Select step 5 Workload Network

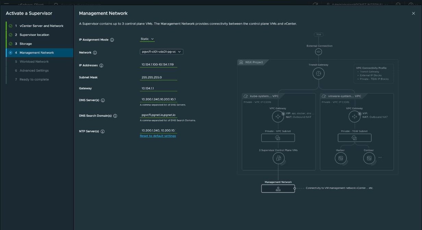[x=39, y=62]
